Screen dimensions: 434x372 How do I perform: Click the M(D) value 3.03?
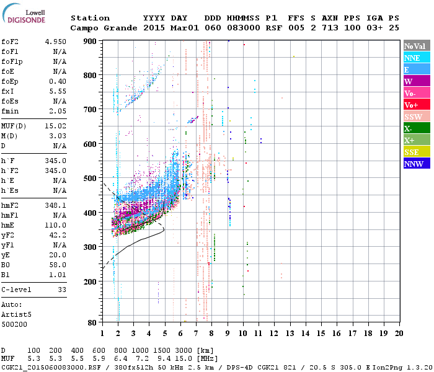tap(58, 136)
